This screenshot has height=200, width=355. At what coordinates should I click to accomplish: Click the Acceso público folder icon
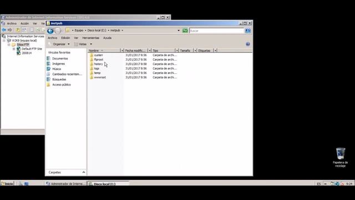pos(48,84)
